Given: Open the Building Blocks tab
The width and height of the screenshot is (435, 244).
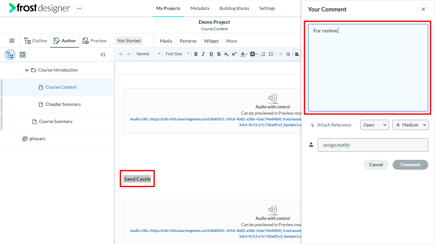Looking at the screenshot, I should tap(234, 8).
